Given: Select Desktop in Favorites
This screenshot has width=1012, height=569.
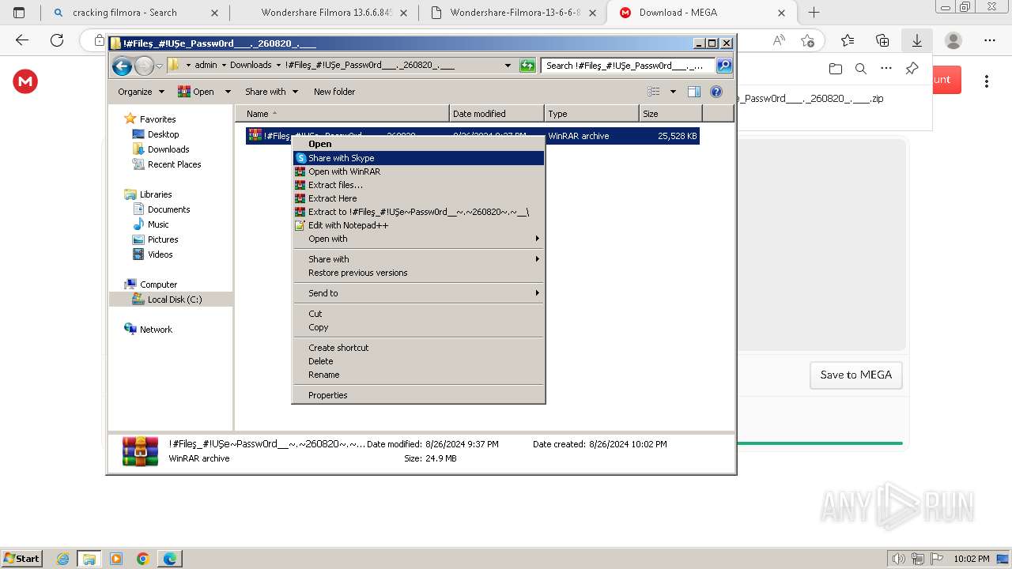Looking at the screenshot, I should click(164, 134).
